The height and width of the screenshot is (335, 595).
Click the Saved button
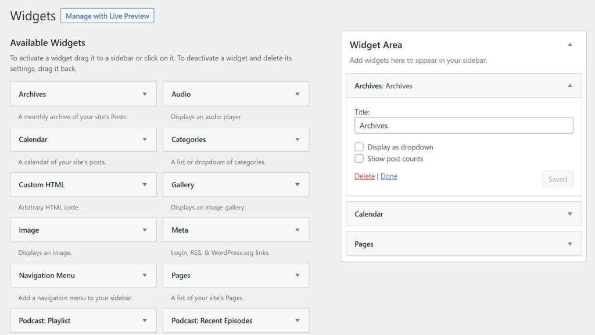(557, 179)
